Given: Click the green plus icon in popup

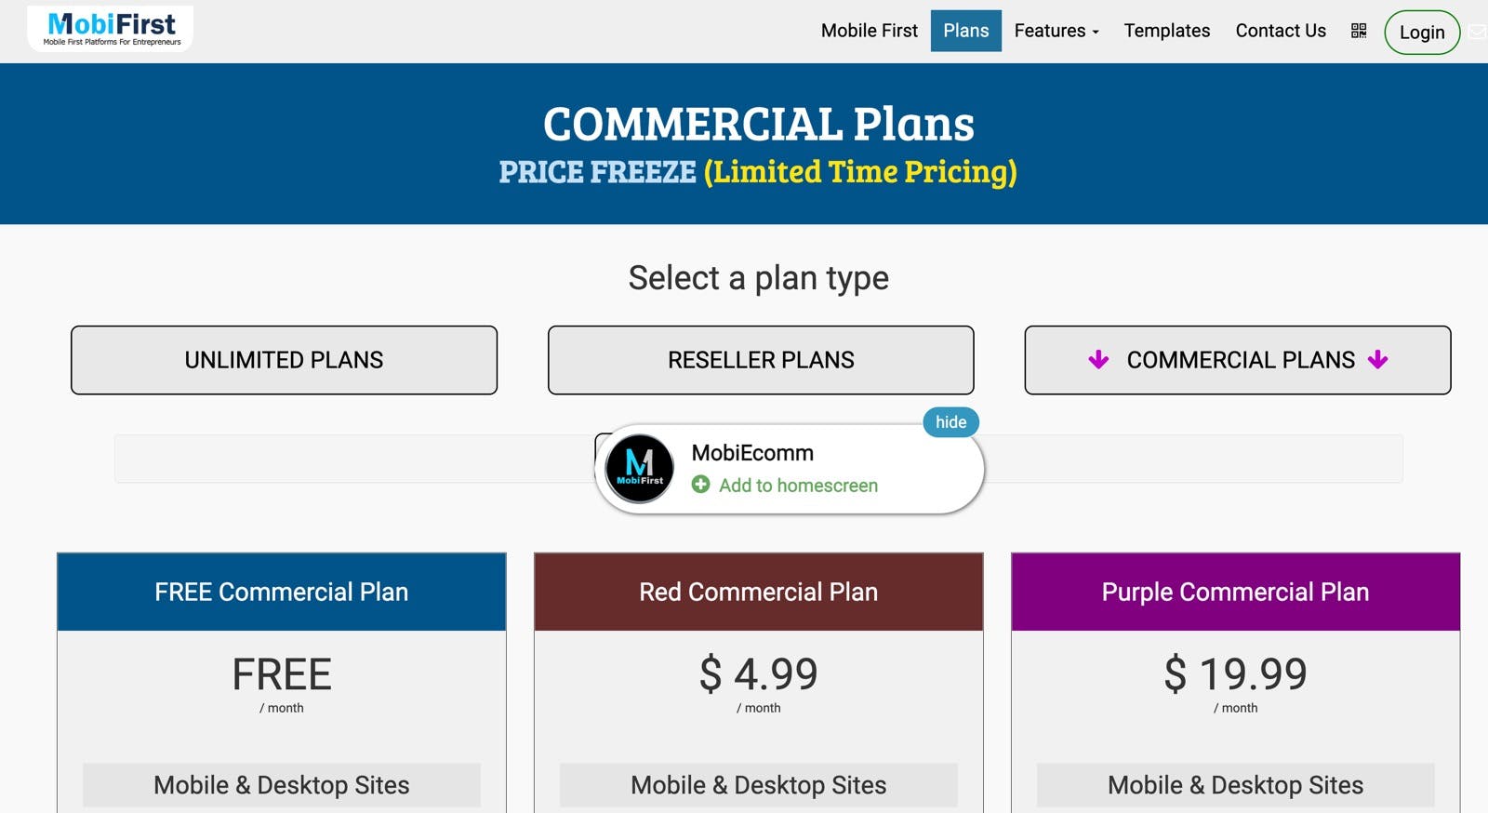Looking at the screenshot, I should (x=701, y=485).
